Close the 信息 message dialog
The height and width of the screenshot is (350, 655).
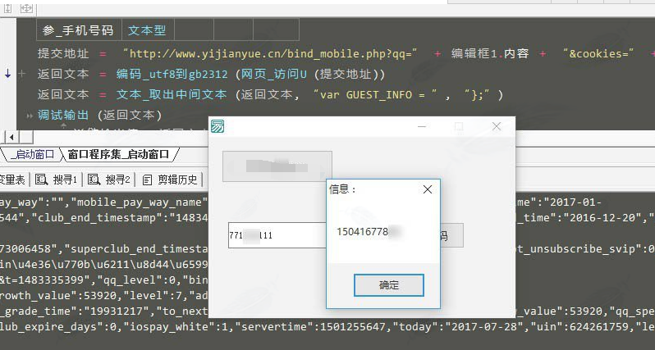click(x=428, y=189)
